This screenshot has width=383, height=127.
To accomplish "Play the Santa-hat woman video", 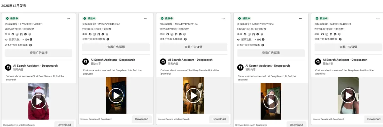I will pyautogui.click(x=39, y=101).
